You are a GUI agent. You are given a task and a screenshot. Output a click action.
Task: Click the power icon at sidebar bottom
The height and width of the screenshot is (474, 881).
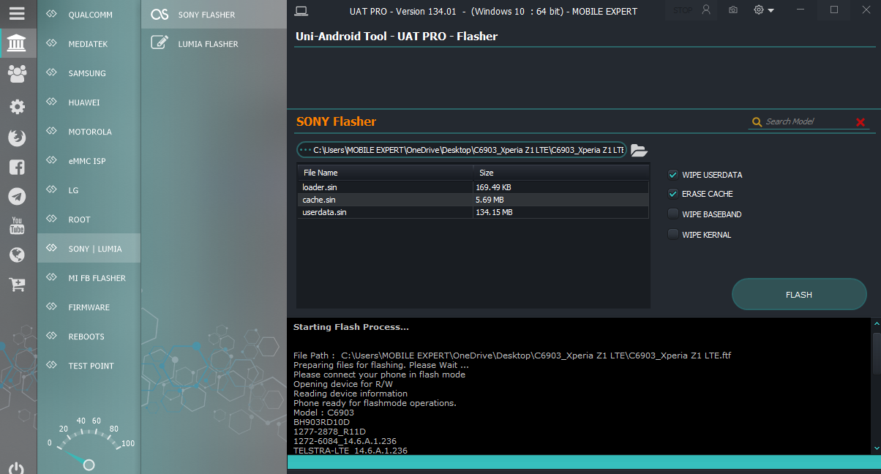click(17, 468)
